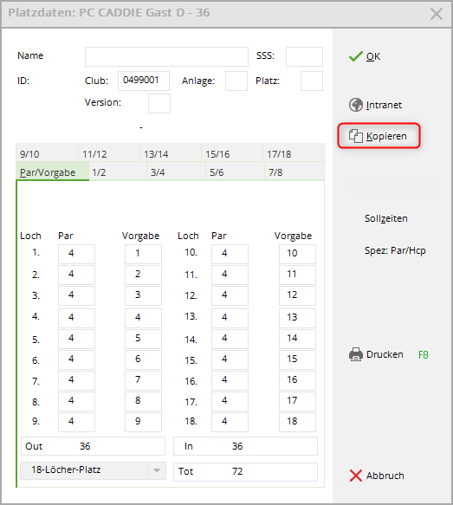Click the Kopieren copy icon
The height and width of the screenshot is (505, 453).
pyautogui.click(x=356, y=136)
